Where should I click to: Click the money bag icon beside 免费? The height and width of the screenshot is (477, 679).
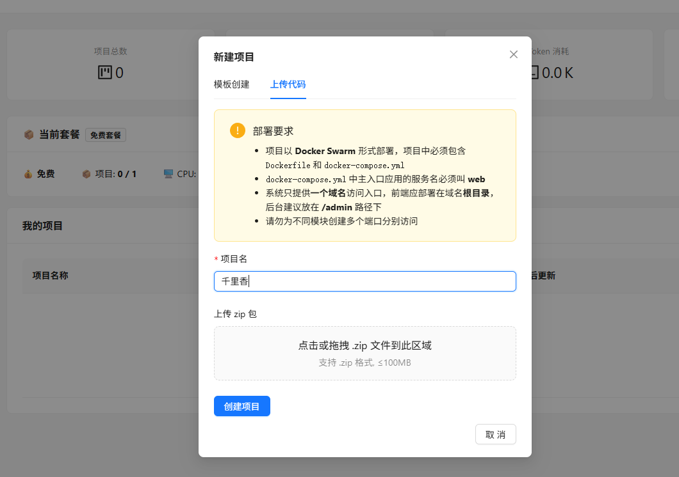coord(28,174)
